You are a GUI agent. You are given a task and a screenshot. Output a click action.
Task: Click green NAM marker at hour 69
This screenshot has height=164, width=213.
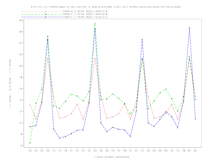166,89
